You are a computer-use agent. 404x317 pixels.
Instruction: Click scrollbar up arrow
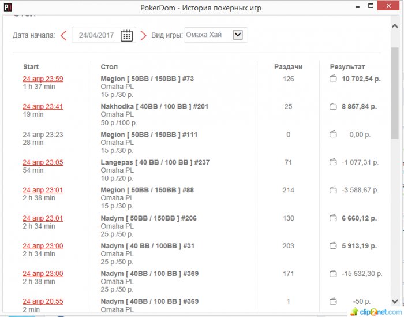(x=395, y=26)
